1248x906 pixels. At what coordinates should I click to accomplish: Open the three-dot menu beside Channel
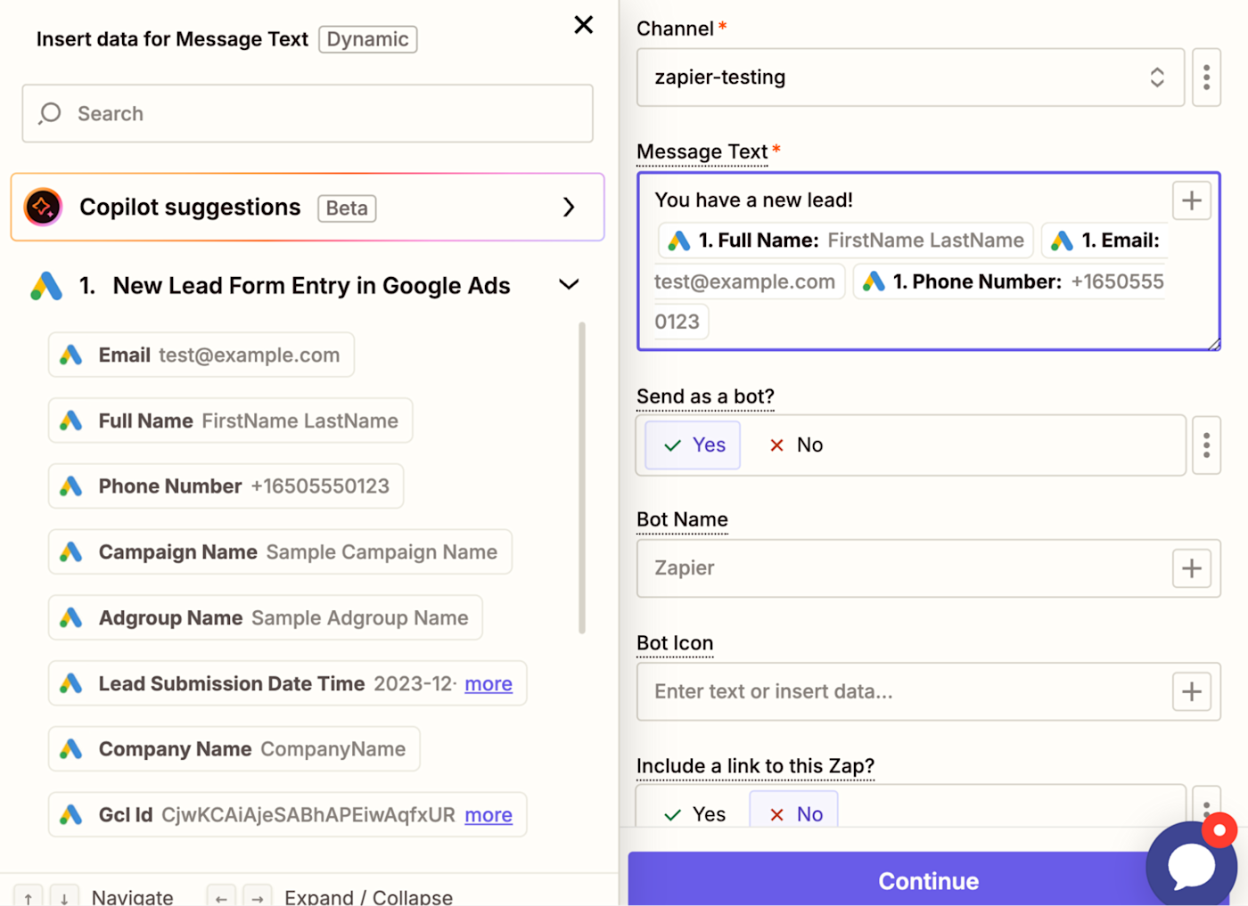pos(1207,78)
